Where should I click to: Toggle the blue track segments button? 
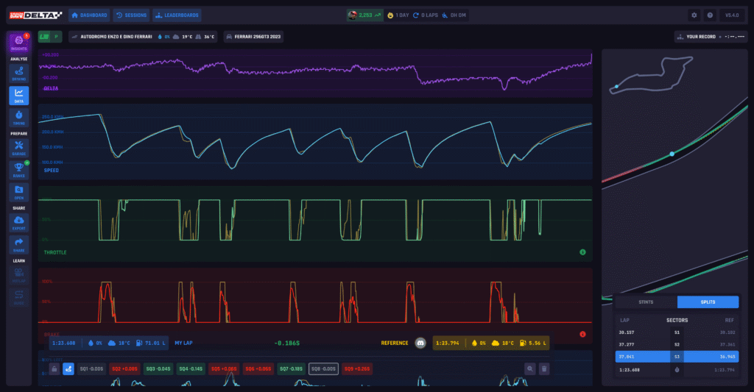tap(68, 368)
